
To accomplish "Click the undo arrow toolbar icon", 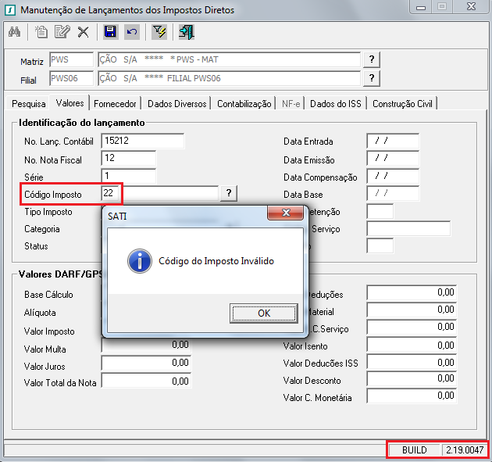I will 131,32.
